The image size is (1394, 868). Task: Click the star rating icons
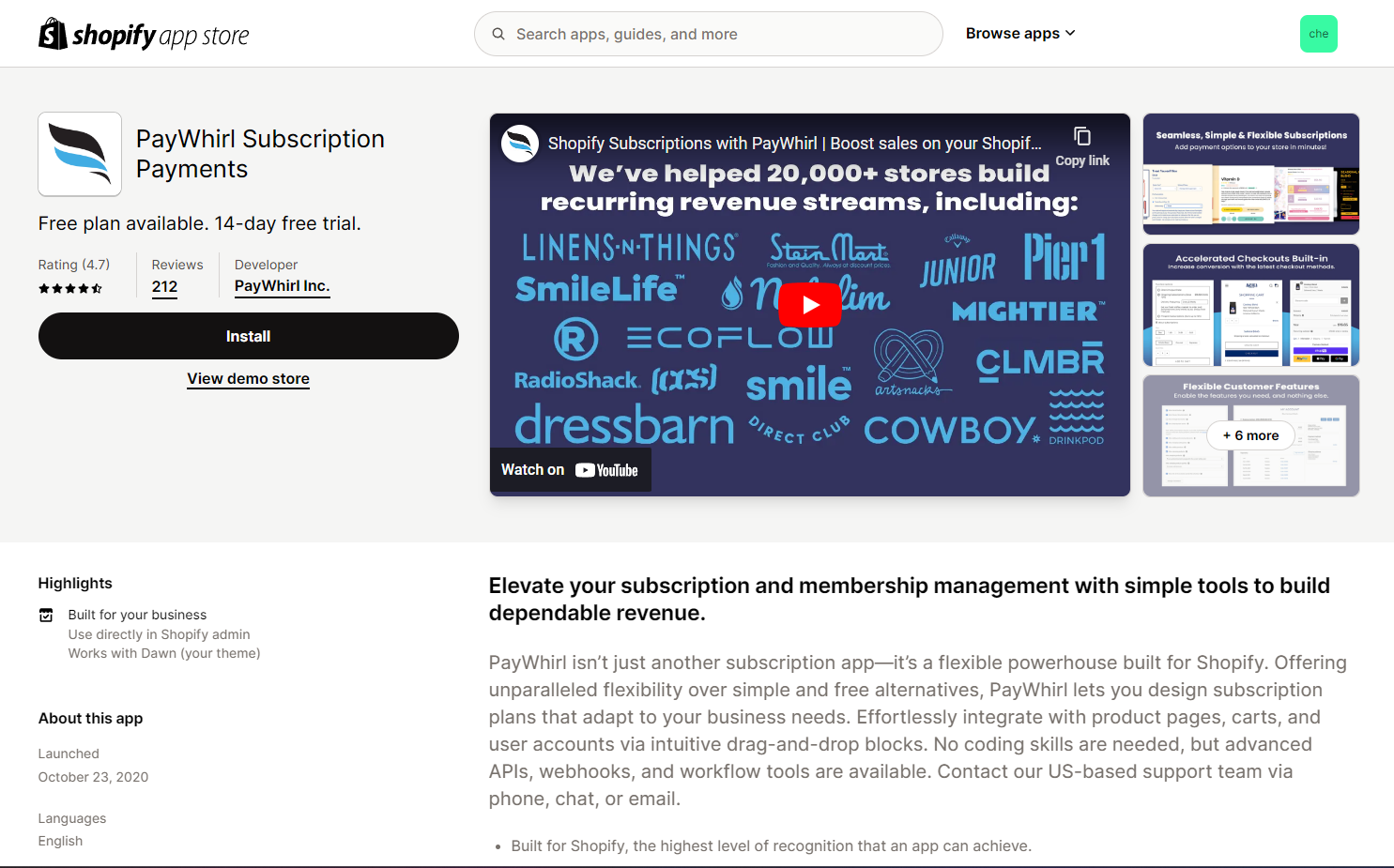coord(70,289)
